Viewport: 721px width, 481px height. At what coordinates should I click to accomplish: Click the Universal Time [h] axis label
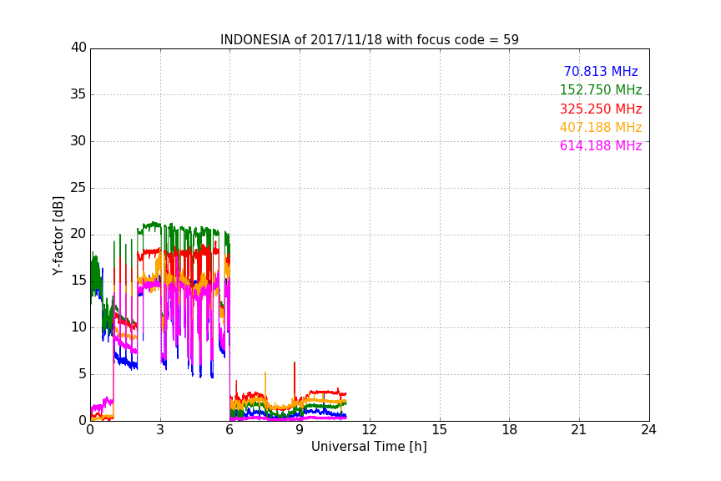[369, 447]
